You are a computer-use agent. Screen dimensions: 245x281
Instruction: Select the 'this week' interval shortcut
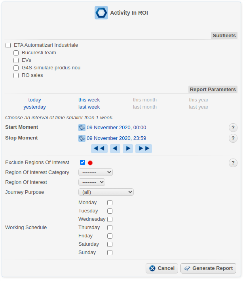pyautogui.click(x=89, y=100)
